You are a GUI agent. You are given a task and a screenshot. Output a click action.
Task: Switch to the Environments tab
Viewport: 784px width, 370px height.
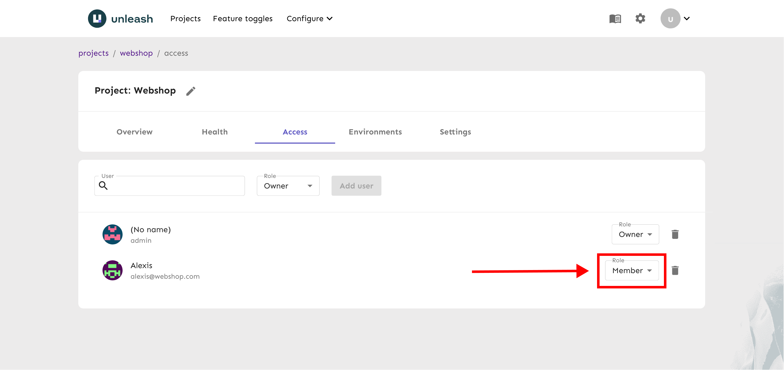click(x=375, y=132)
